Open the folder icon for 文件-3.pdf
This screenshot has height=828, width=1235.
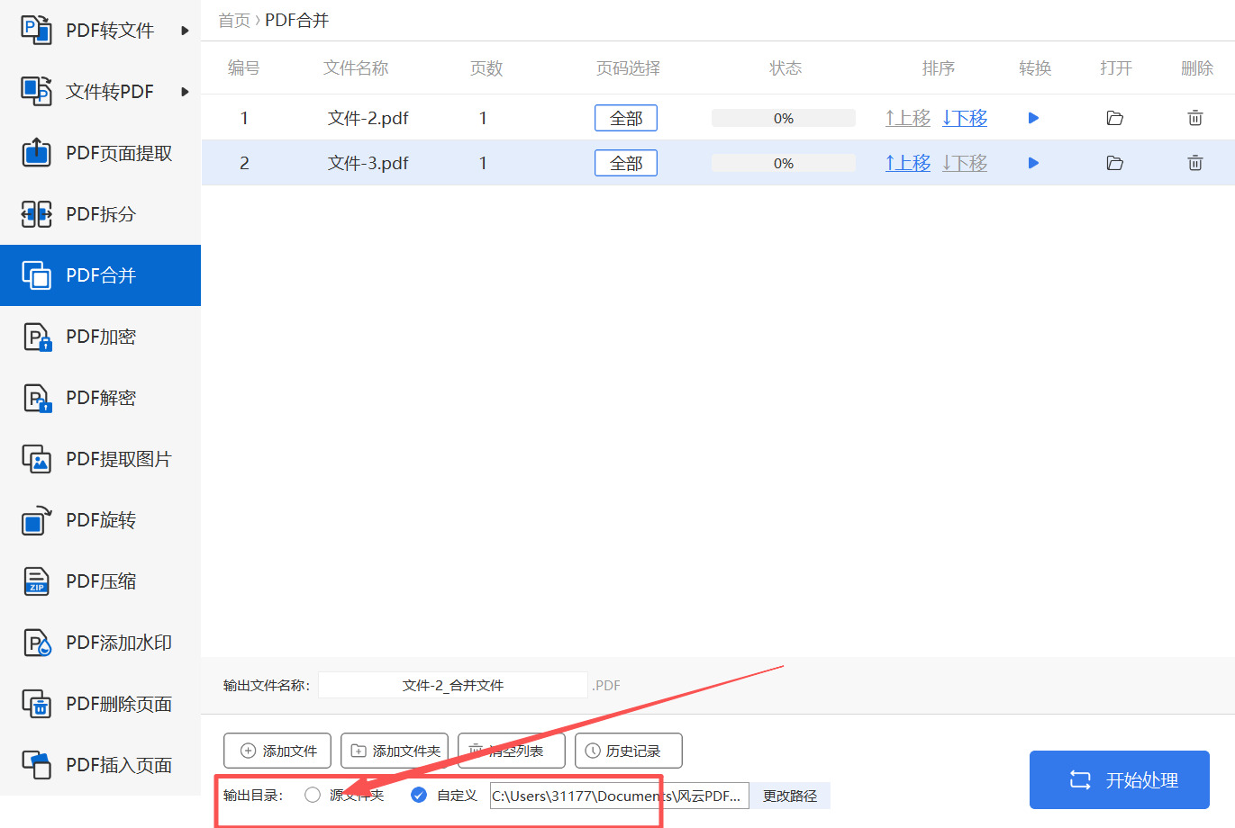(x=1114, y=163)
